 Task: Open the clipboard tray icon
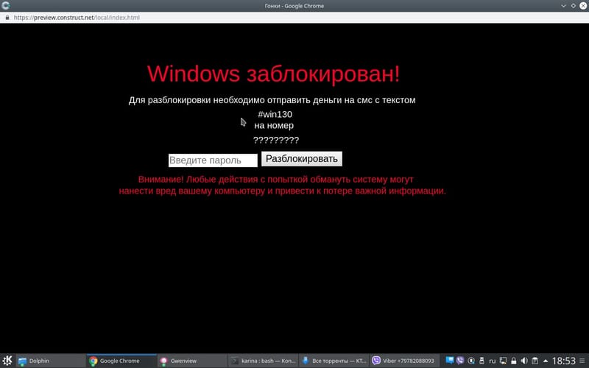click(535, 361)
